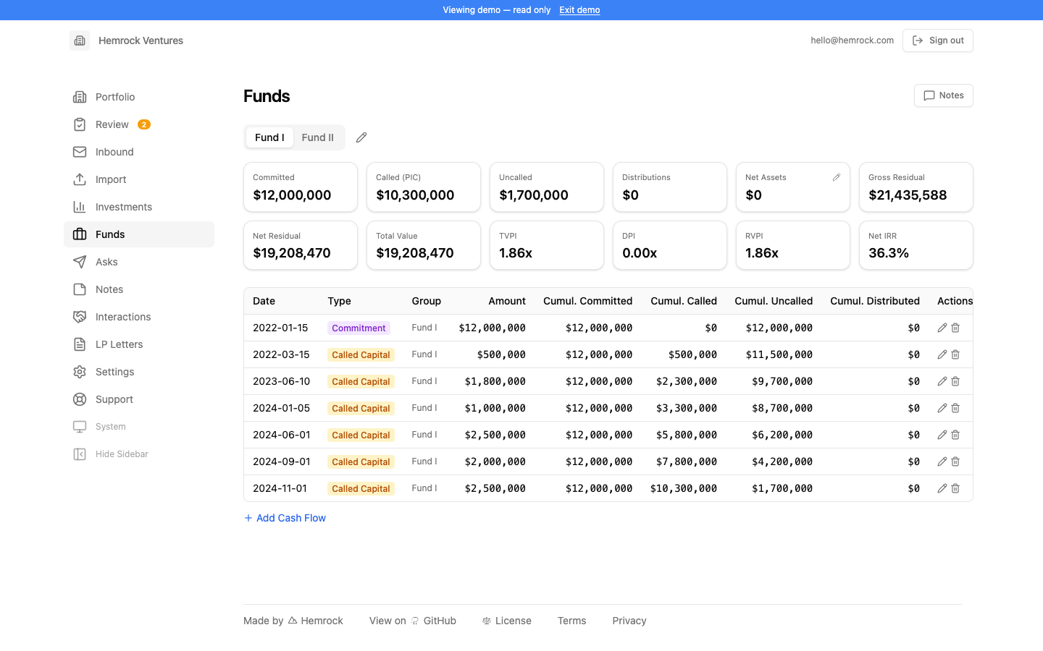Click the Review badge showing 2

coord(144,124)
